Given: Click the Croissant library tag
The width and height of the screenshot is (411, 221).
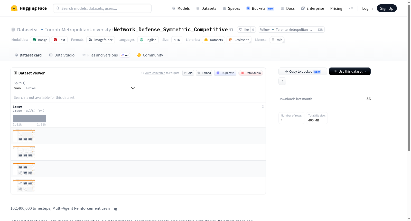Looking at the screenshot, I should click(x=239, y=40).
